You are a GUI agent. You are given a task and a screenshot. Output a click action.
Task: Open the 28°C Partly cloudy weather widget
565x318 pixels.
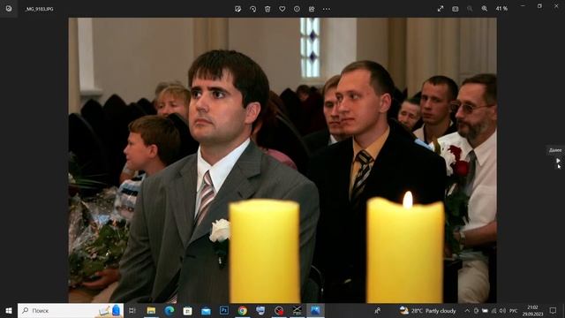click(427, 310)
